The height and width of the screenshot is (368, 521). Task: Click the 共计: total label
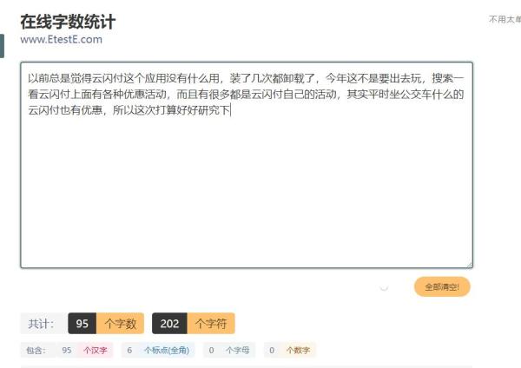coord(41,324)
